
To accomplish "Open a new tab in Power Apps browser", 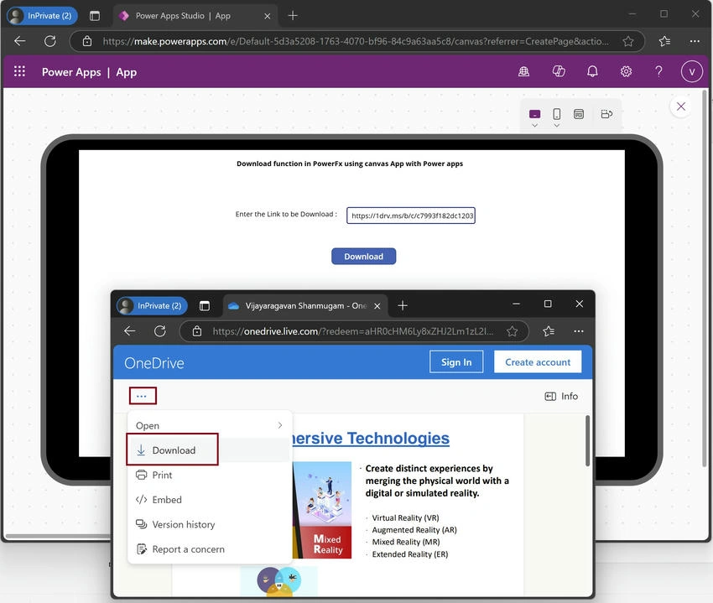I will (x=293, y=16).
